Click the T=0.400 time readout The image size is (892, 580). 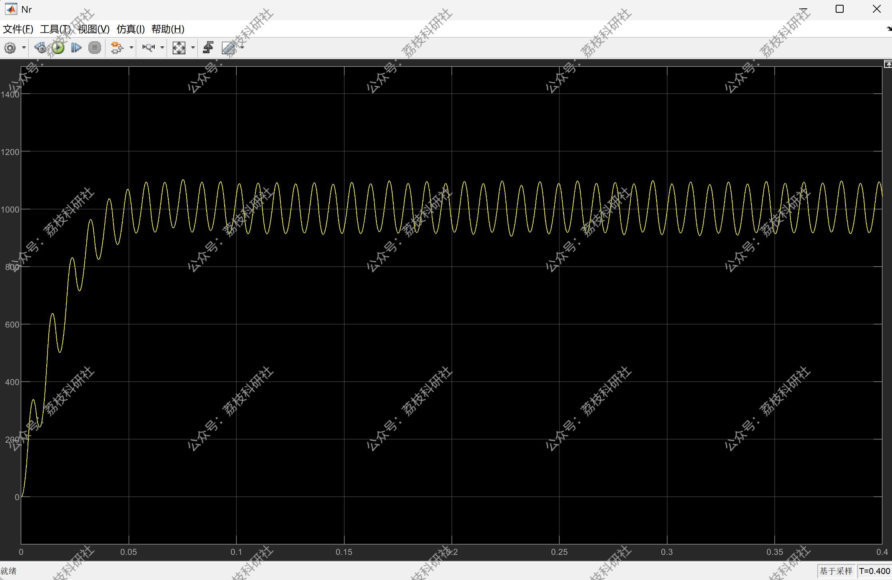(x=874, y=571)
